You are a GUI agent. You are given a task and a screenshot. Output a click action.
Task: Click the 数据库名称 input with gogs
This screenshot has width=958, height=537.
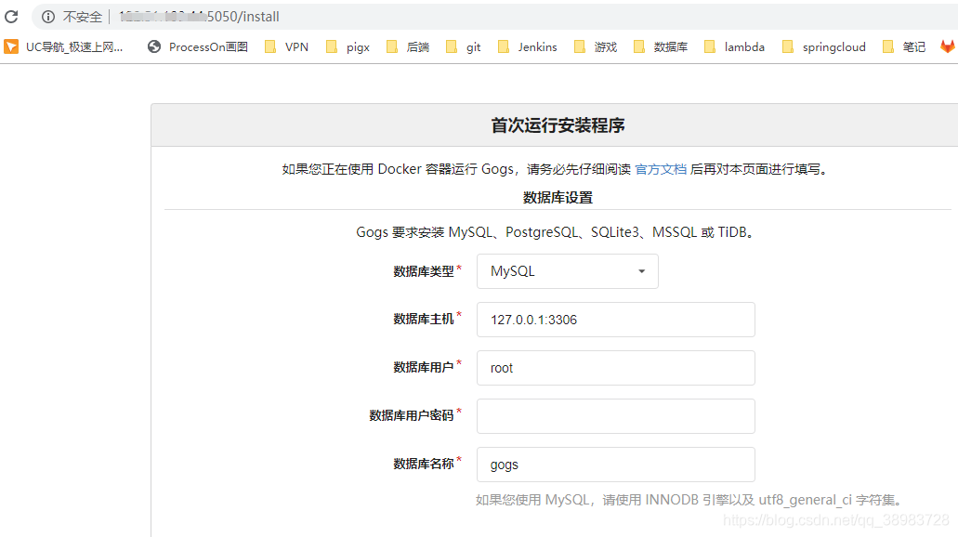pos(615,465)
